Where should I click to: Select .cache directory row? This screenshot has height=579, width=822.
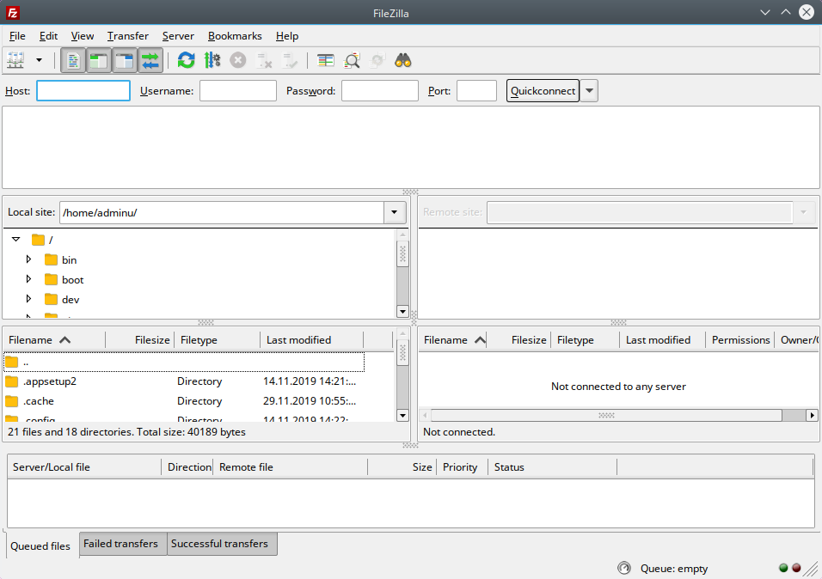pos(184,401)
